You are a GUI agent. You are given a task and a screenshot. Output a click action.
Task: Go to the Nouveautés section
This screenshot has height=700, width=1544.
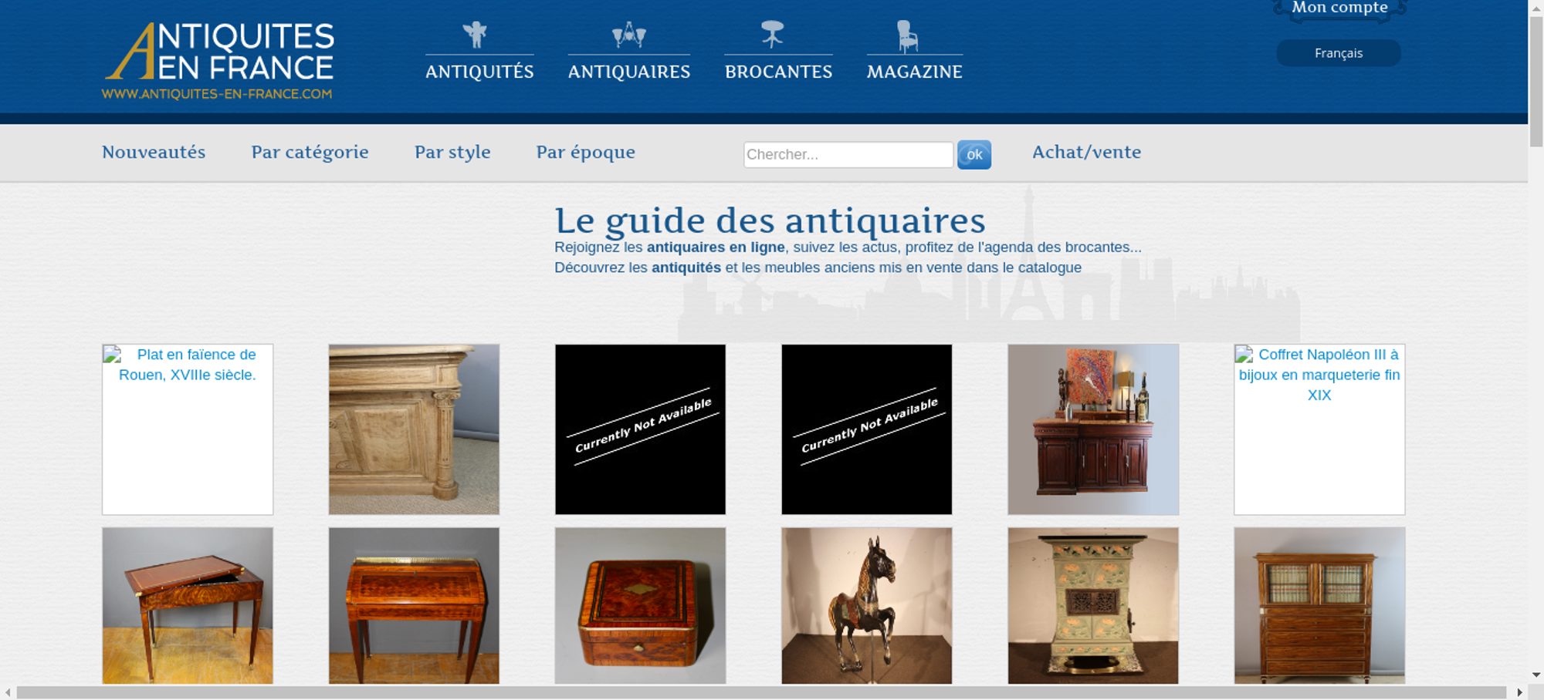coord(154,152)
